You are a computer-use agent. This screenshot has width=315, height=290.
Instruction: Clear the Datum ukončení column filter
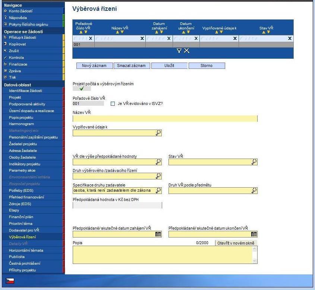tap(196, 38)
